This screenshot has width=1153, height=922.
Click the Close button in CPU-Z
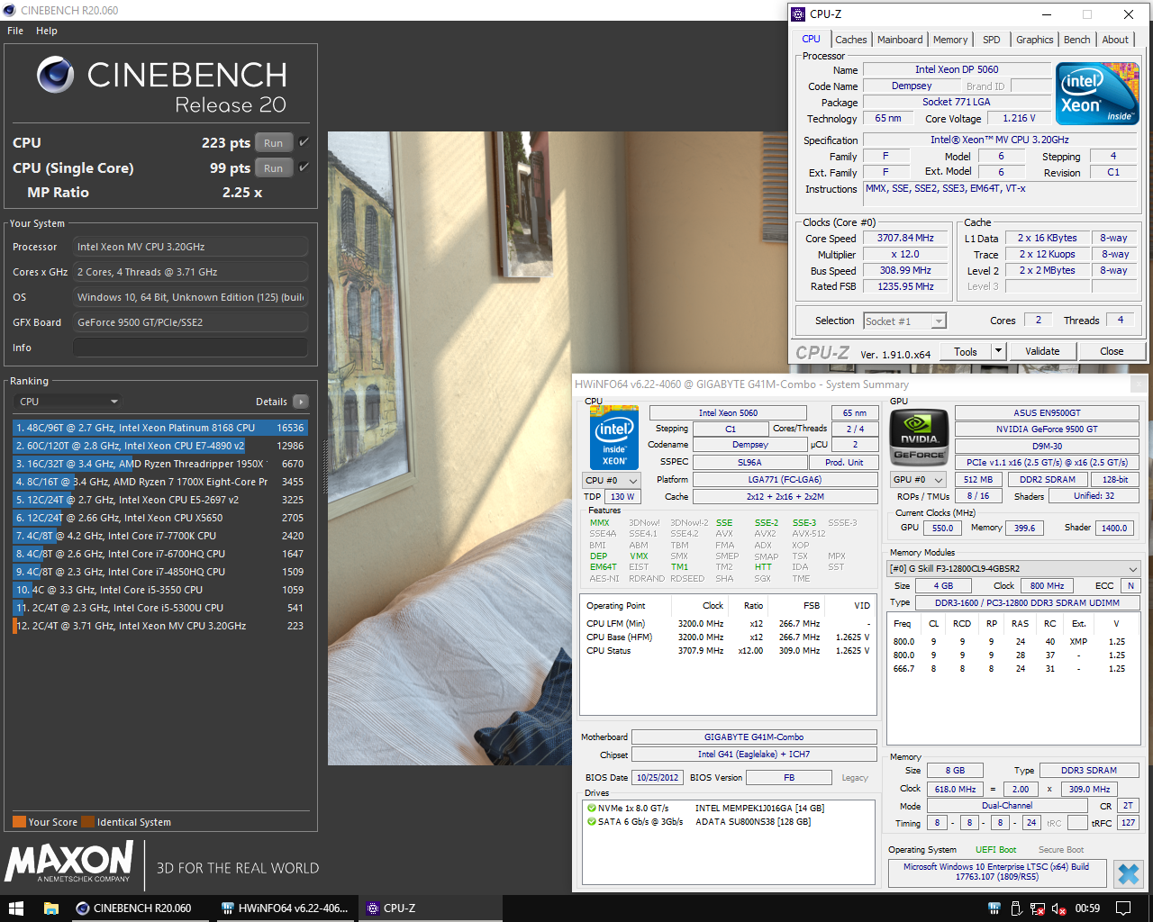point(1112,351)
